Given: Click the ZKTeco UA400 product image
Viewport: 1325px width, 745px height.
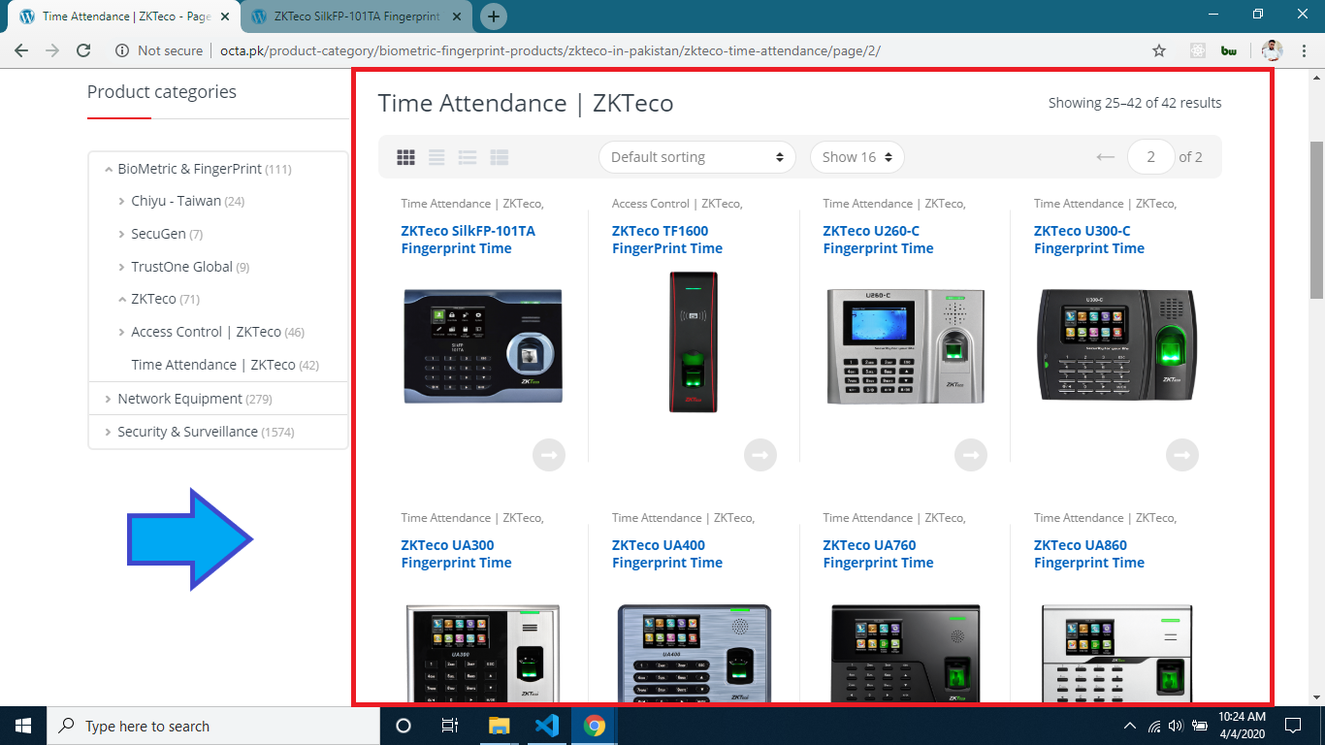Looking at the screenshot, I should 694,654.
